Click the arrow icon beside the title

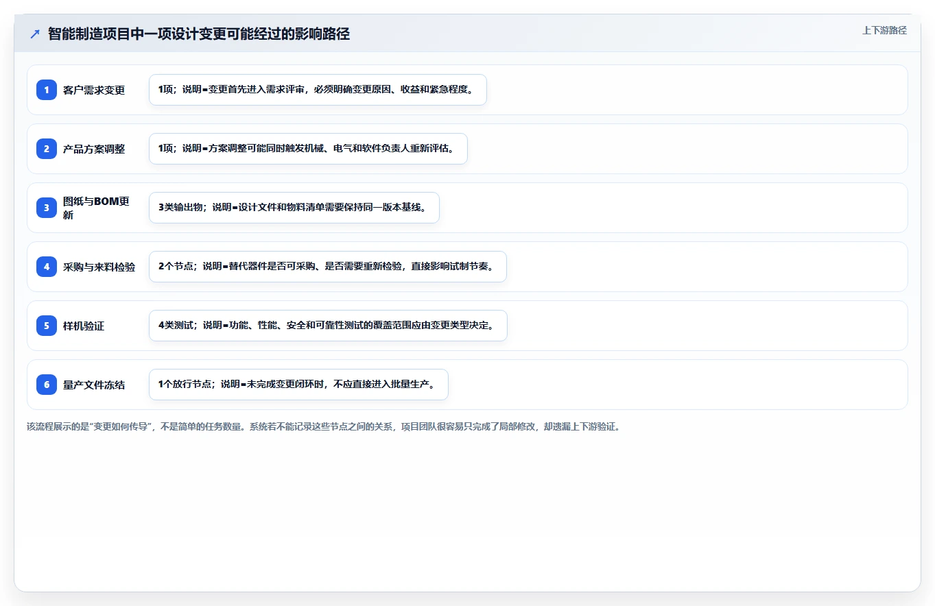pyautogui.click(x=35, y=34)
